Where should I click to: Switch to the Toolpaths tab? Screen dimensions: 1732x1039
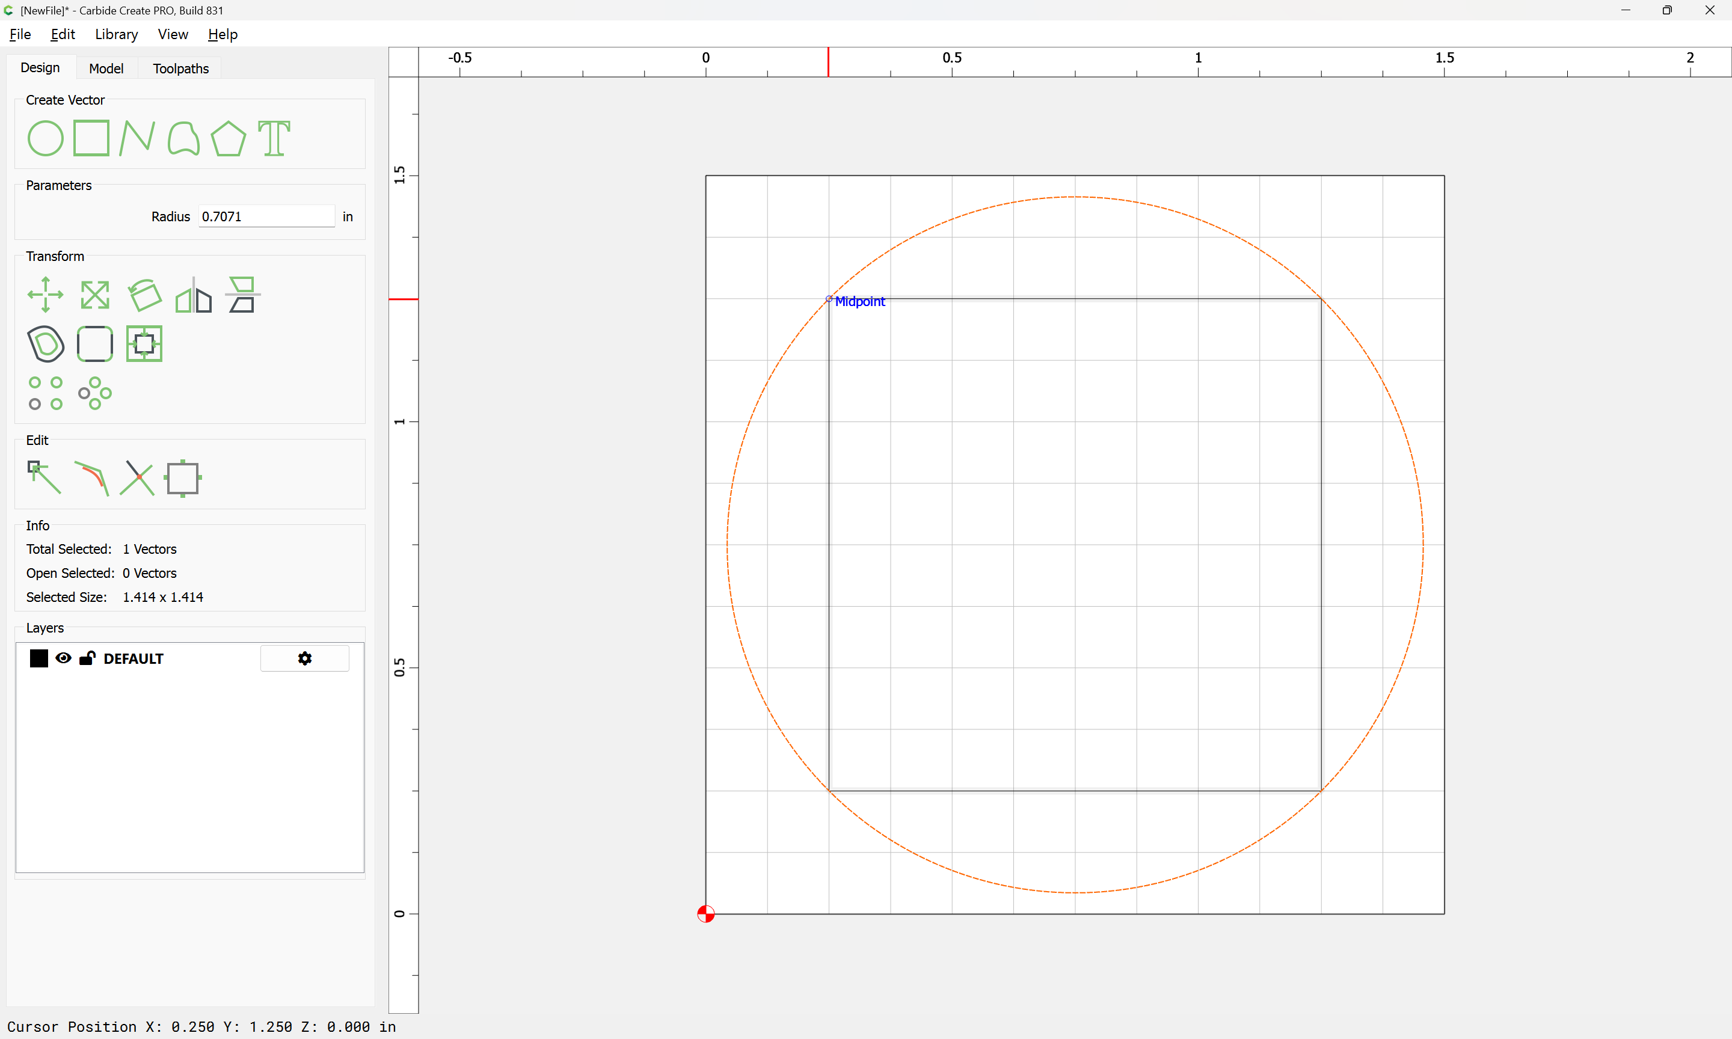point(180,68)
